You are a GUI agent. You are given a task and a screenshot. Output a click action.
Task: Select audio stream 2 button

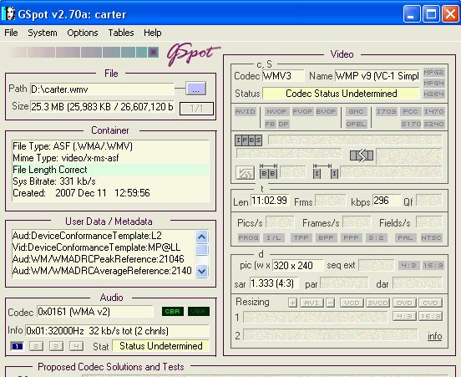coord(37,346)
